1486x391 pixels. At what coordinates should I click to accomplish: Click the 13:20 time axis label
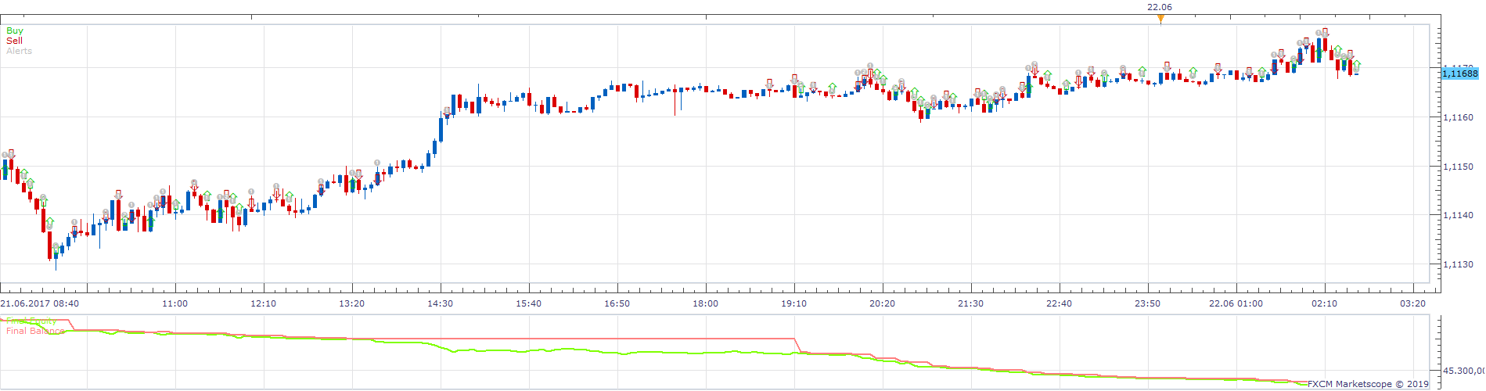351,303
